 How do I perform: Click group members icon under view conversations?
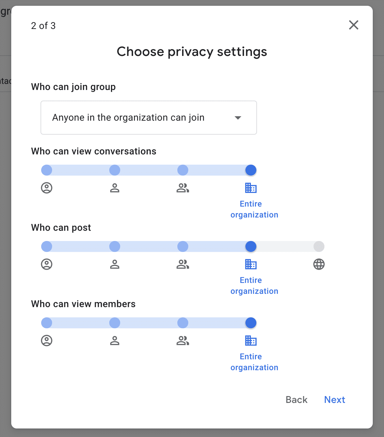[183, 188]
